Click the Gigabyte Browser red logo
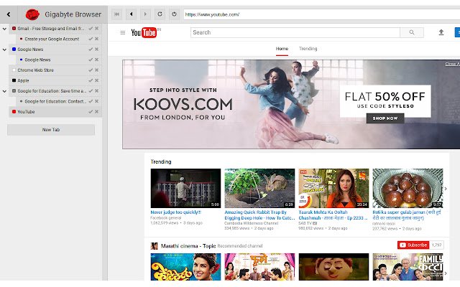 click(x=32, y=14)
